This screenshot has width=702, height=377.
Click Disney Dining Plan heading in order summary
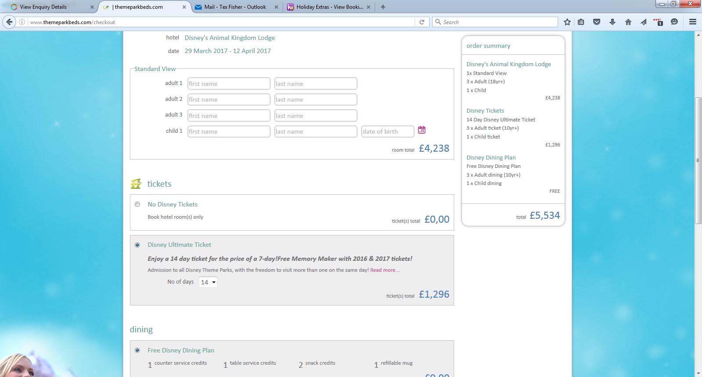pos(491,158)
